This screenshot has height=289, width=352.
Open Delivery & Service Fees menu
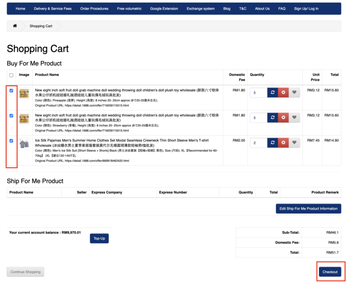pos(53,9)
